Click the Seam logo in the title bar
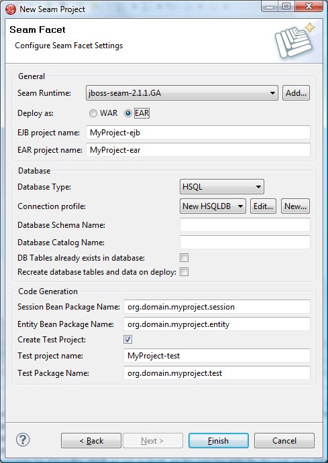This screenshot has height=463, width=328. [x=11, y=9]
